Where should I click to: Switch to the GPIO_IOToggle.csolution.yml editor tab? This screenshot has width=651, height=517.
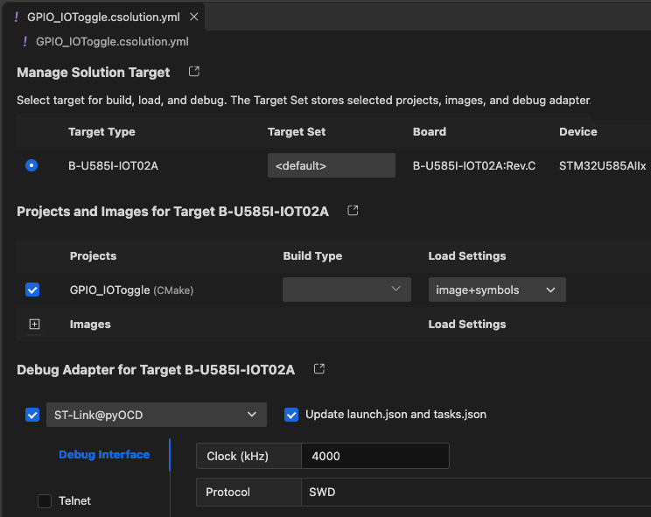point(103,17)
